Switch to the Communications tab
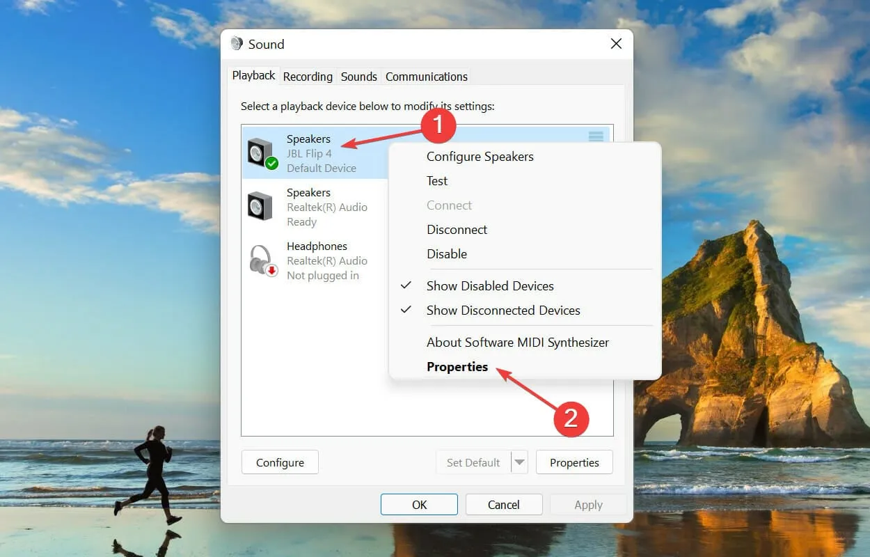The height and width of the screenshot is (557, 870). [x=427, y=77]
